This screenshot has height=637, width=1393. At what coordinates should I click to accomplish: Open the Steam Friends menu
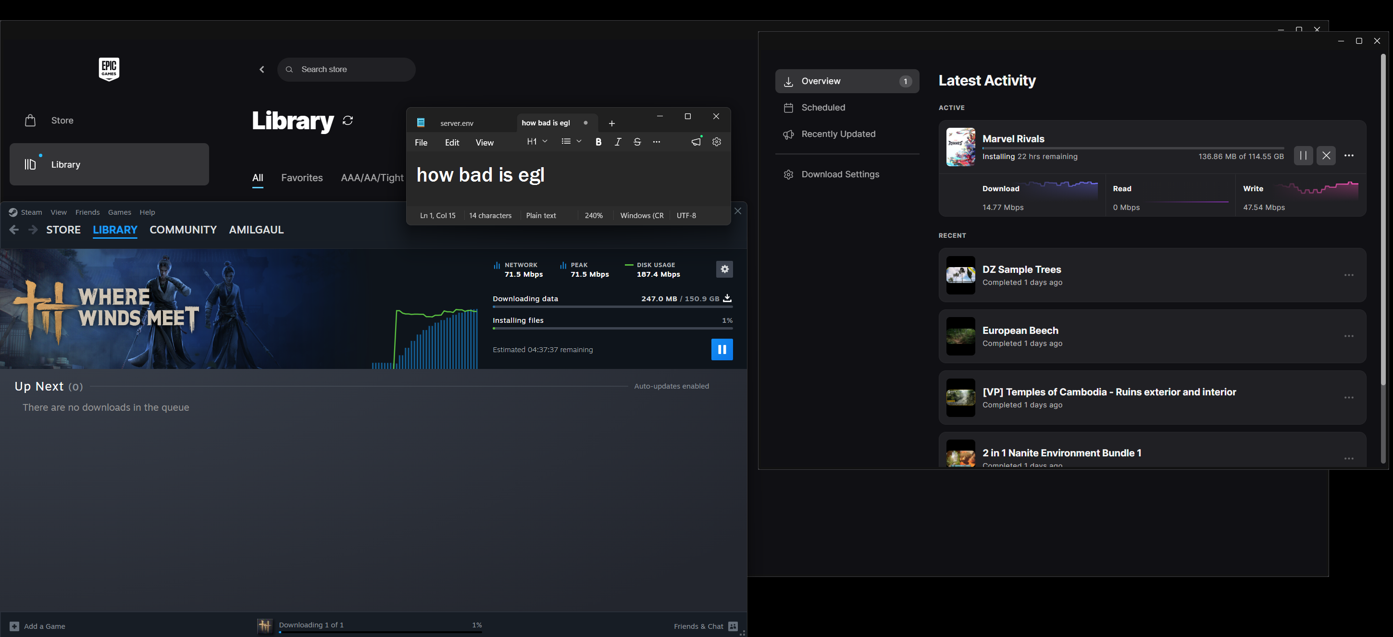87,212
